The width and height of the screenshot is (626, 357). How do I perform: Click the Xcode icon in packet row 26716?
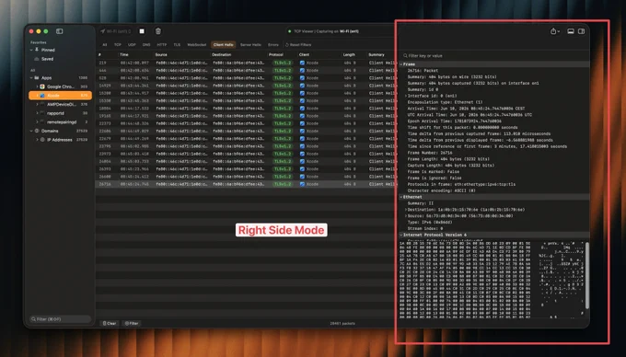click(302, 184)
